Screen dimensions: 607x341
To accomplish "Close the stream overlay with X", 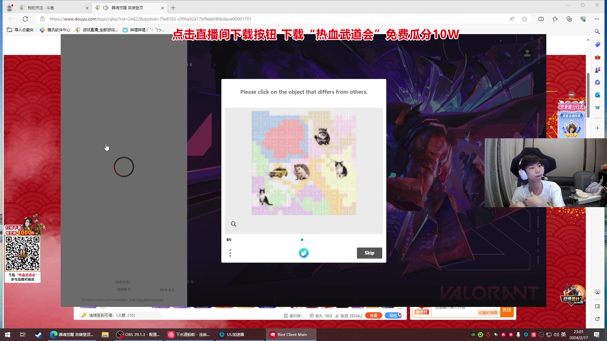I will (x=541, y=38).
